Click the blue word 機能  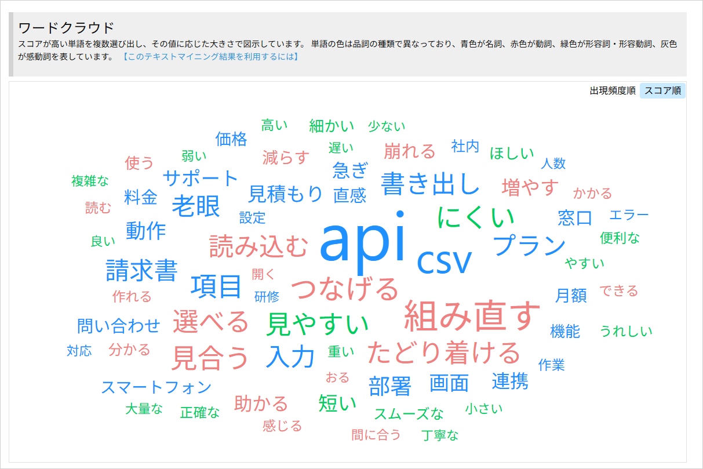click(x=565, y=332)
